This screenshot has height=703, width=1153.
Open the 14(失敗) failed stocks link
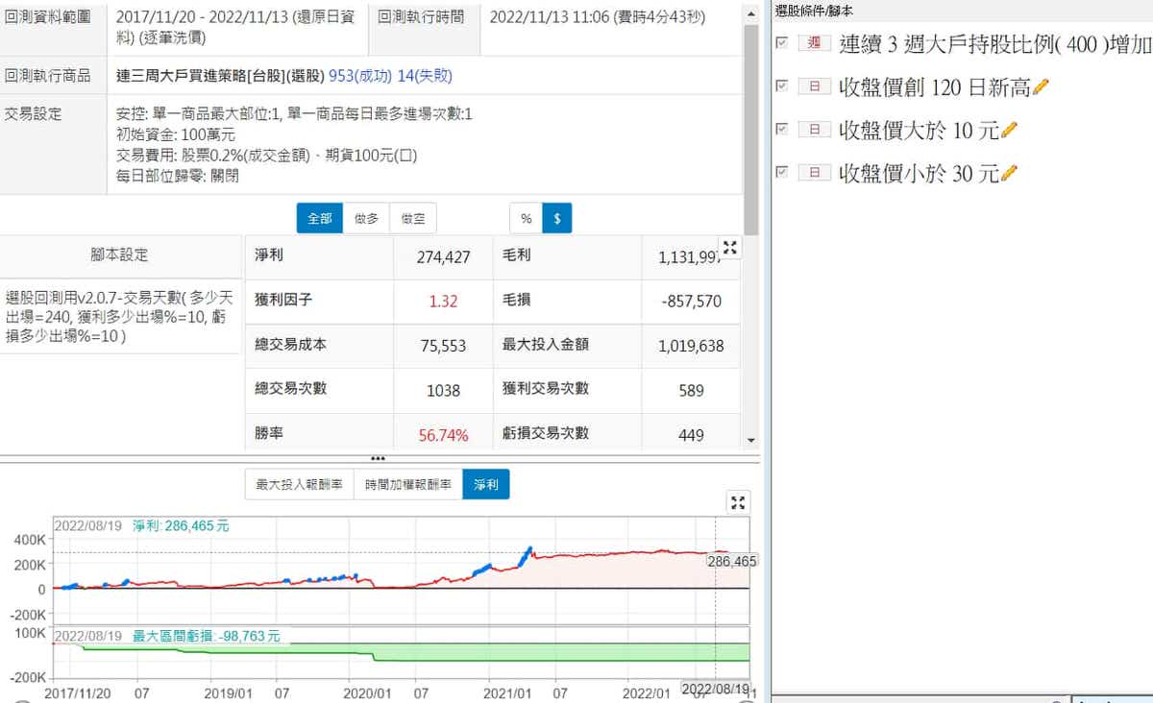pyautogui.click(x=424, y=75)
